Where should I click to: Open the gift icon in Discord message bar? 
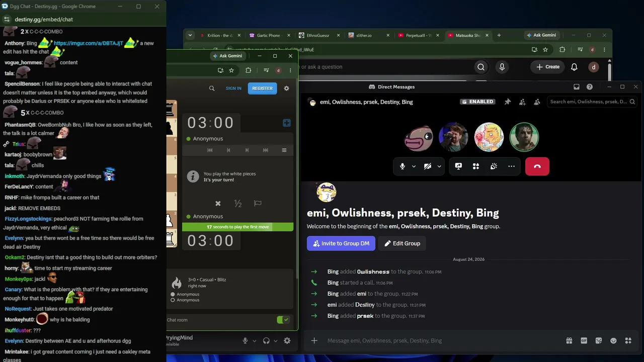pyautogui.click(x=569, y=340)
